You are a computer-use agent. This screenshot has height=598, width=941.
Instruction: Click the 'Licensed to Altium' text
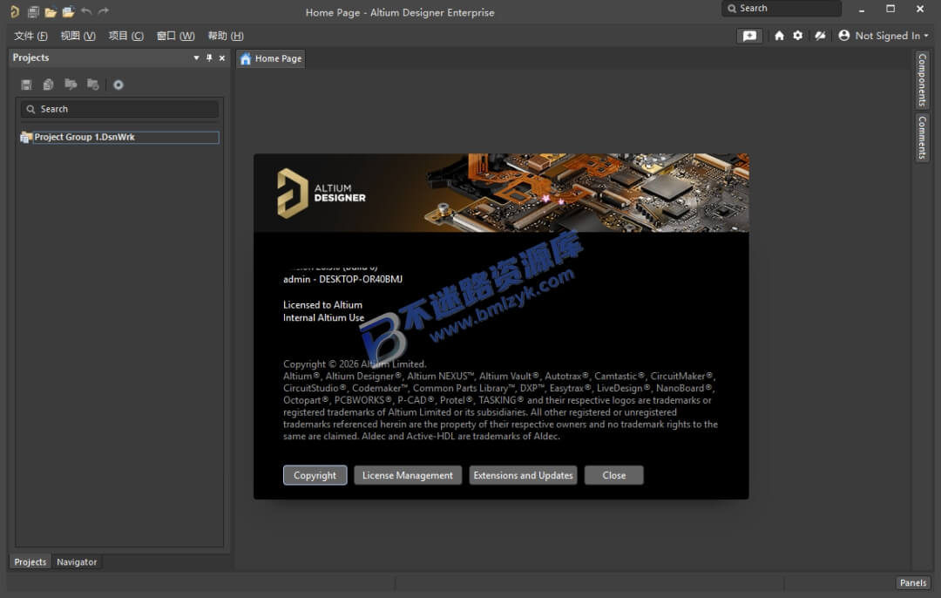click(x=323, y=305)
